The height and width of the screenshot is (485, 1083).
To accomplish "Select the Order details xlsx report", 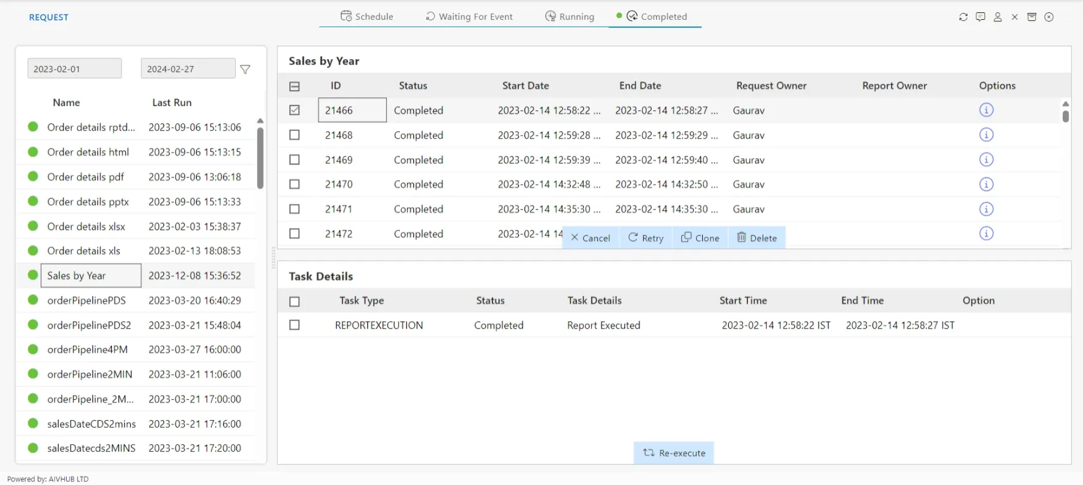I will 86,226.
